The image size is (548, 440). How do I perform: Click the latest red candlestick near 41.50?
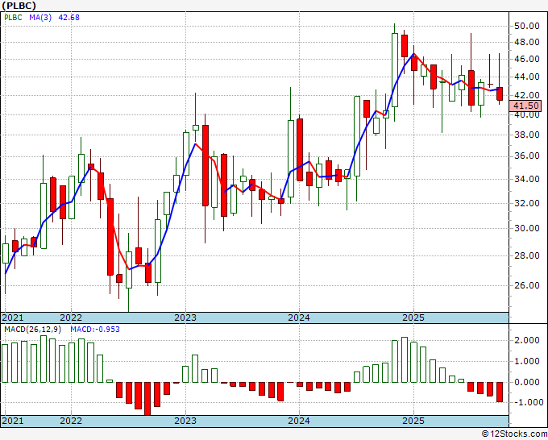500,93
